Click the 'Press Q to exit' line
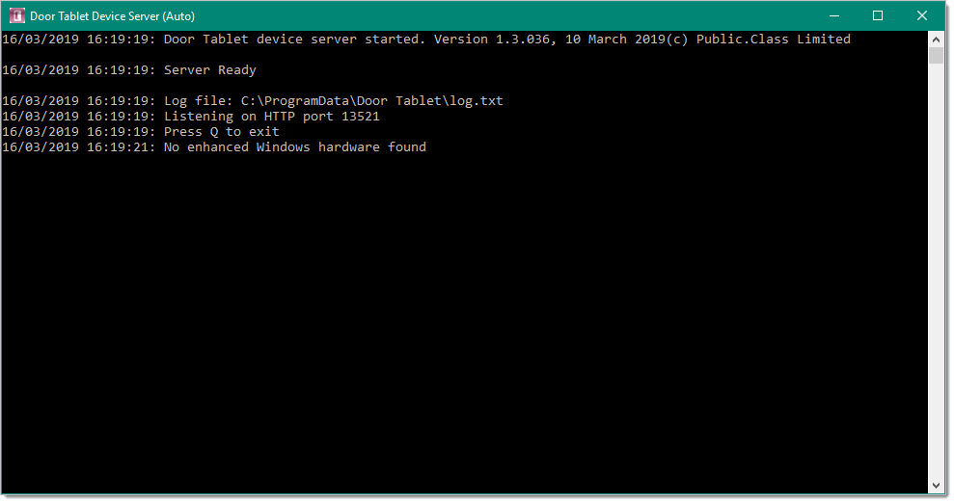The image size is (954, 503). [x=222, y=132]
